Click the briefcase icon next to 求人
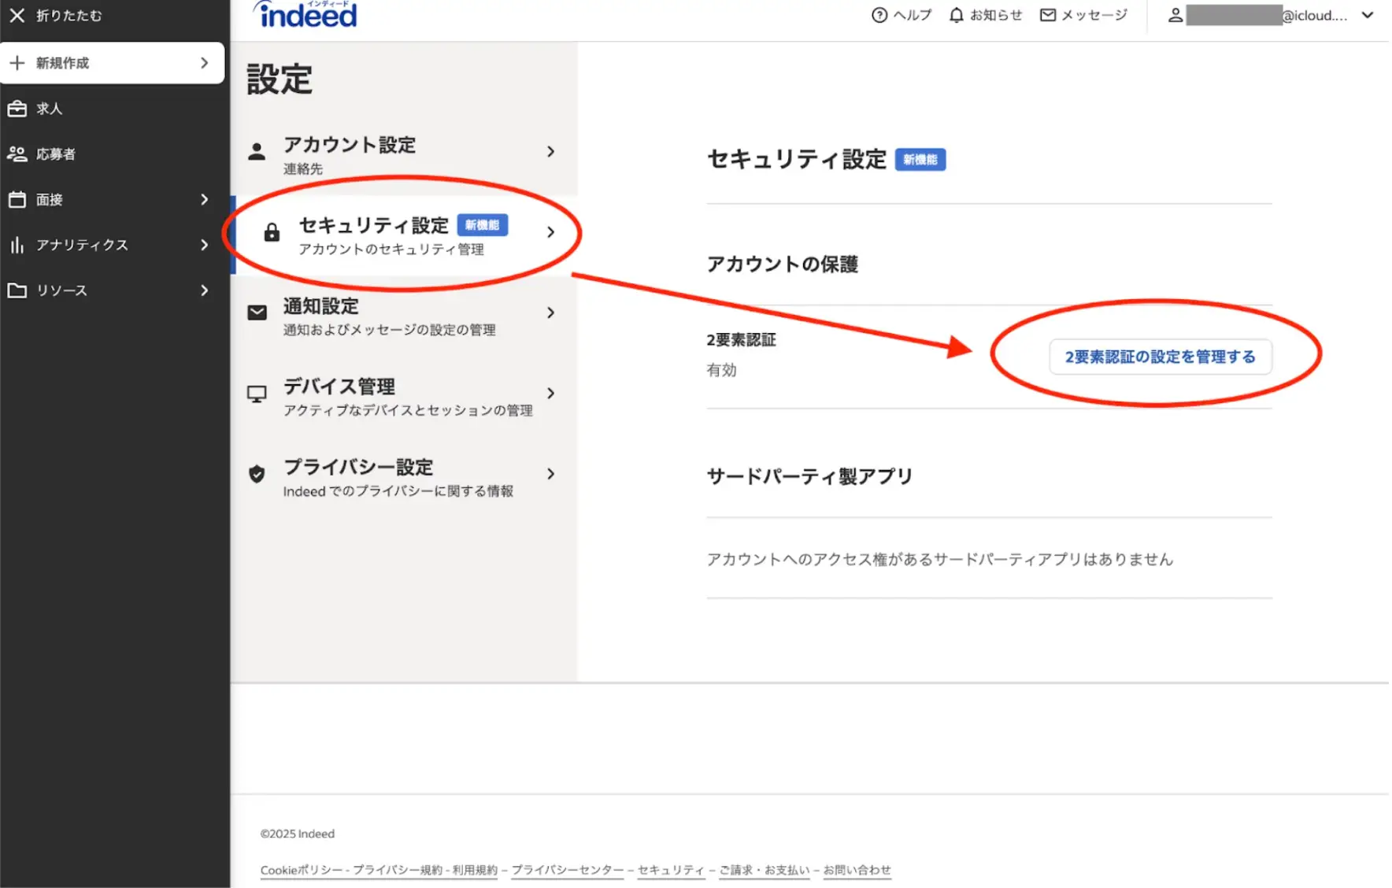The image size is (1392, 888). click(17, 108)
